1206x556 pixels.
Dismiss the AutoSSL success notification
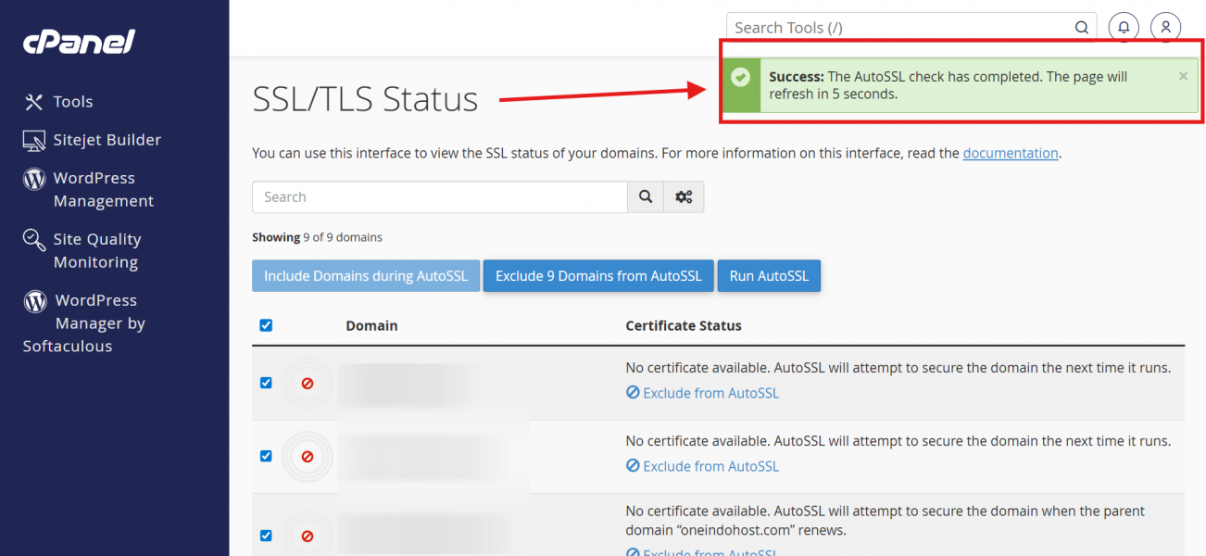point(1183,77)
